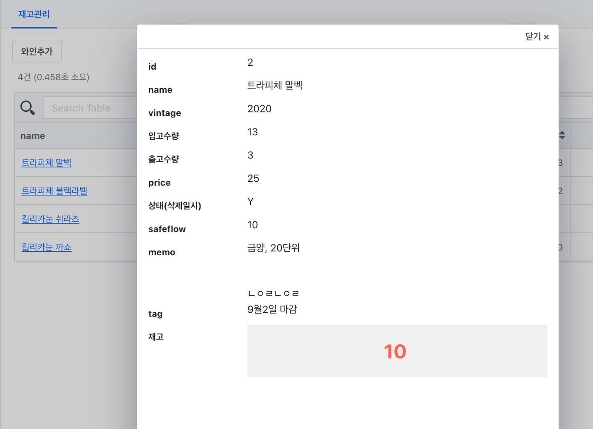Open the 킬리카눈 쉬라즈 link
The height and width of the screenshot is (429, 593).
point(50,219)
